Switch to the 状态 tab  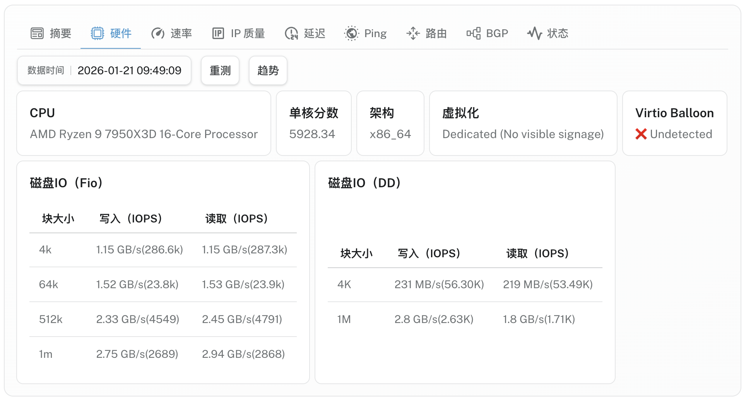(x=558, y=34)
